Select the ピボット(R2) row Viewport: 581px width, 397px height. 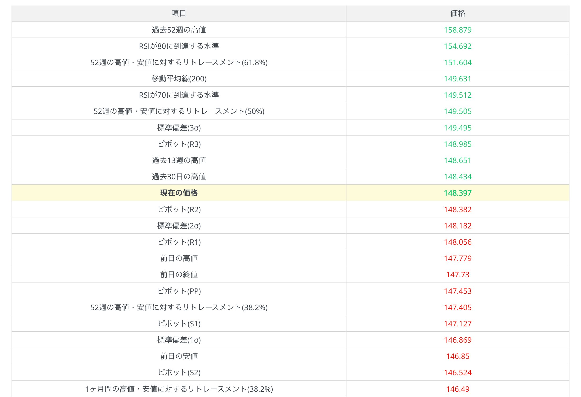(x=179, y=209)
